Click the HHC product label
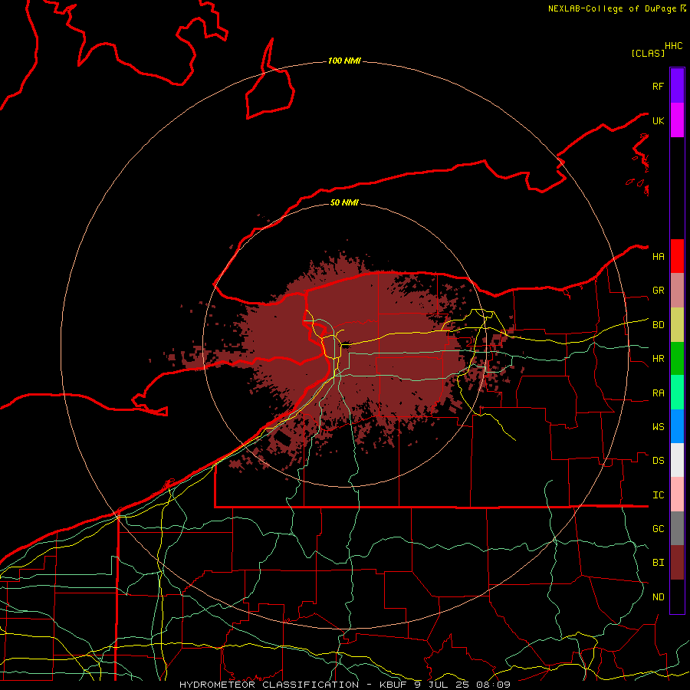This screenshot has height=690, width=690. point(673,46)
